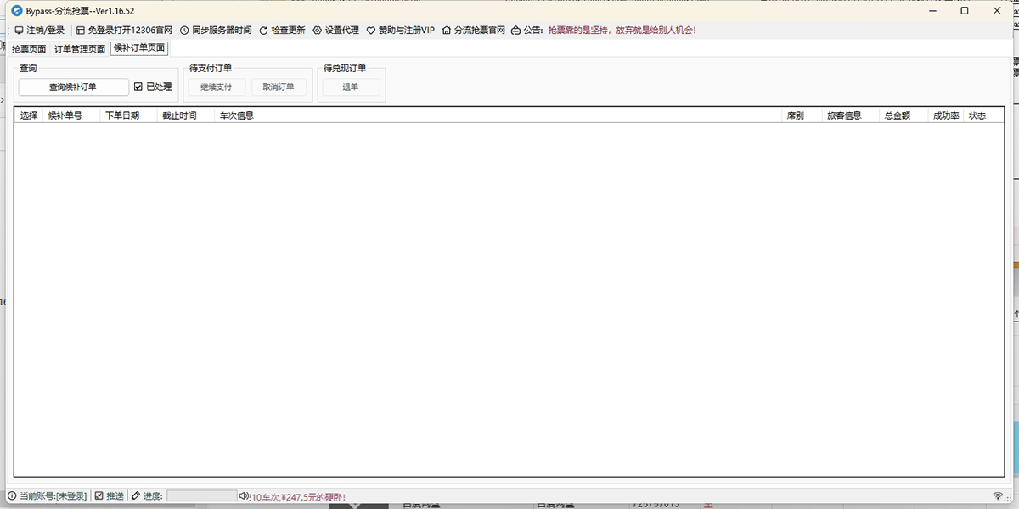Click the 注销/登录 login icon
This screenshot has width=1019, height=509.
[x=19, y=31]
